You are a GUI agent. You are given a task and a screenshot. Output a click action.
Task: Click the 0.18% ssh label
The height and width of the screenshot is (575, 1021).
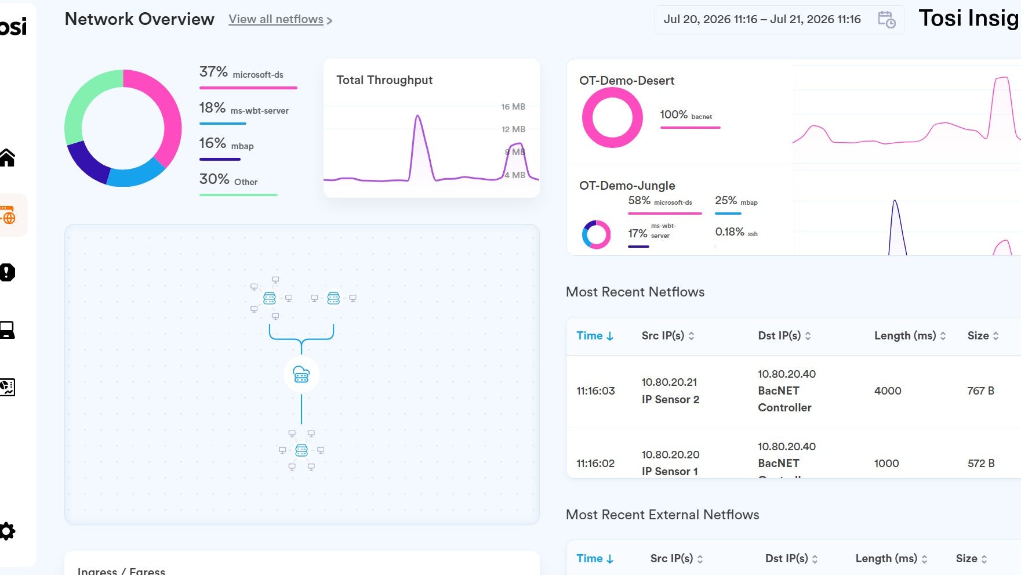736,233
